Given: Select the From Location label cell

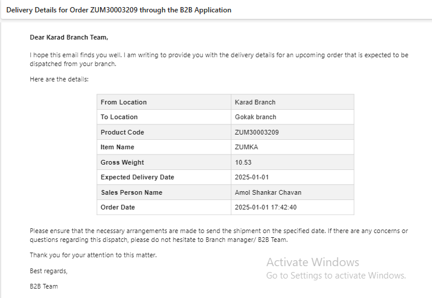Looking at the screenshot, I should point(164,102).
